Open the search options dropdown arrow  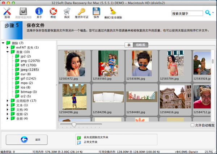213,13
